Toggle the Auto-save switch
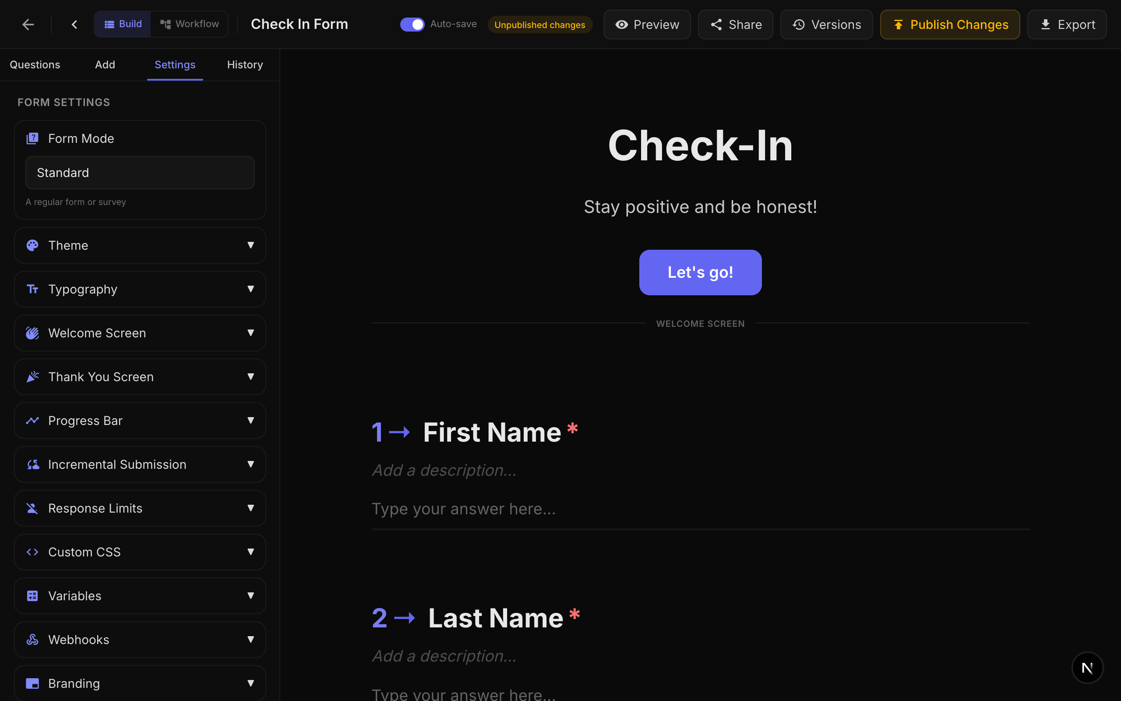 tap(412, 24)
